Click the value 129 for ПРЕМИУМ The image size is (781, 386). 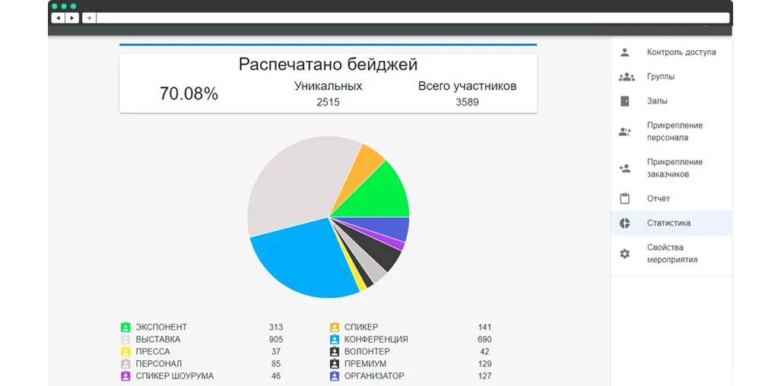[484, 364]
